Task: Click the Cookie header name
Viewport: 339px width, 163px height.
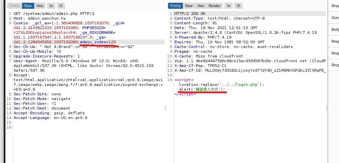Action: click(21, 23)
